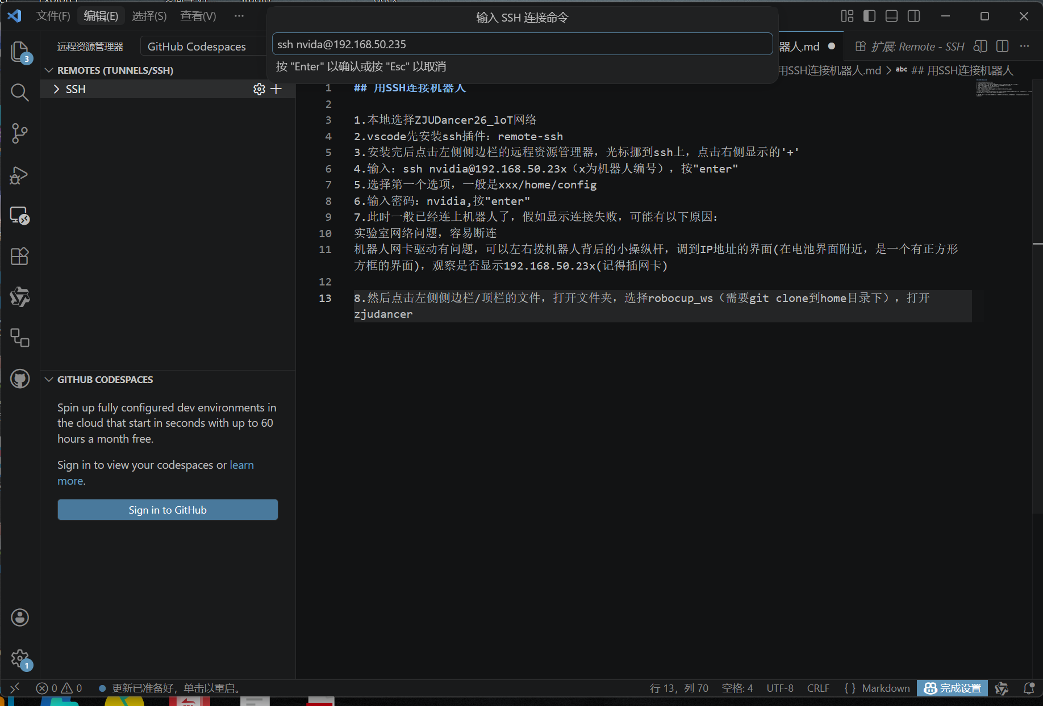Click the editor minimap

tap(1004, 88)
